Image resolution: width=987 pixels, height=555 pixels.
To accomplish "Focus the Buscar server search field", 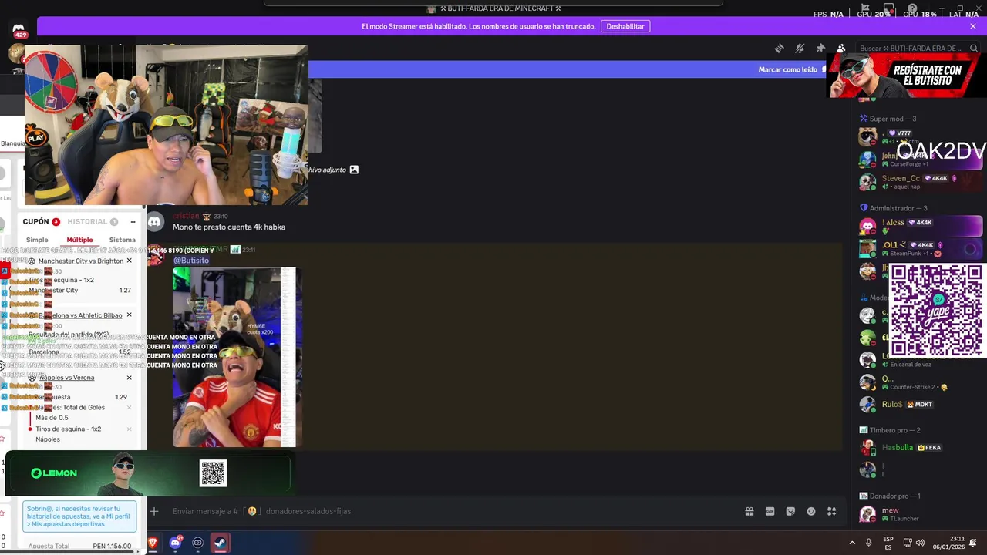I will pos(918,48).
